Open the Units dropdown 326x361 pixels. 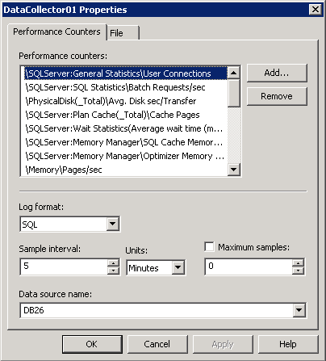(178, 267)
